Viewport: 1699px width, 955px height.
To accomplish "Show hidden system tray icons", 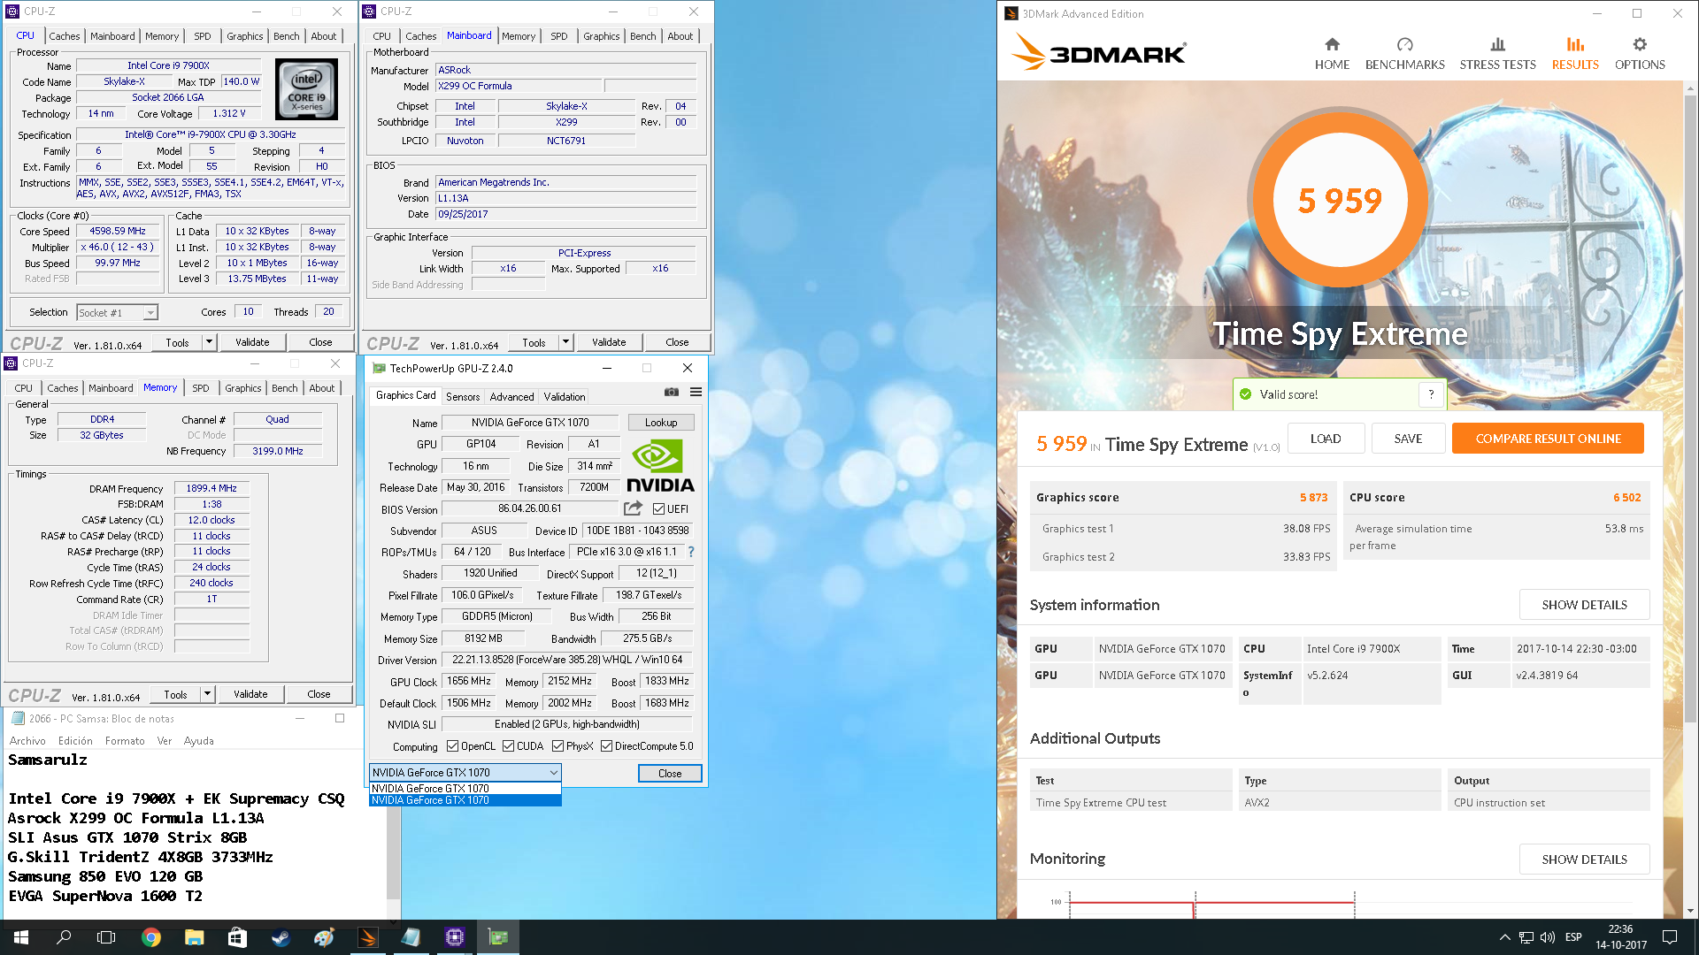I will point(1504,937).
